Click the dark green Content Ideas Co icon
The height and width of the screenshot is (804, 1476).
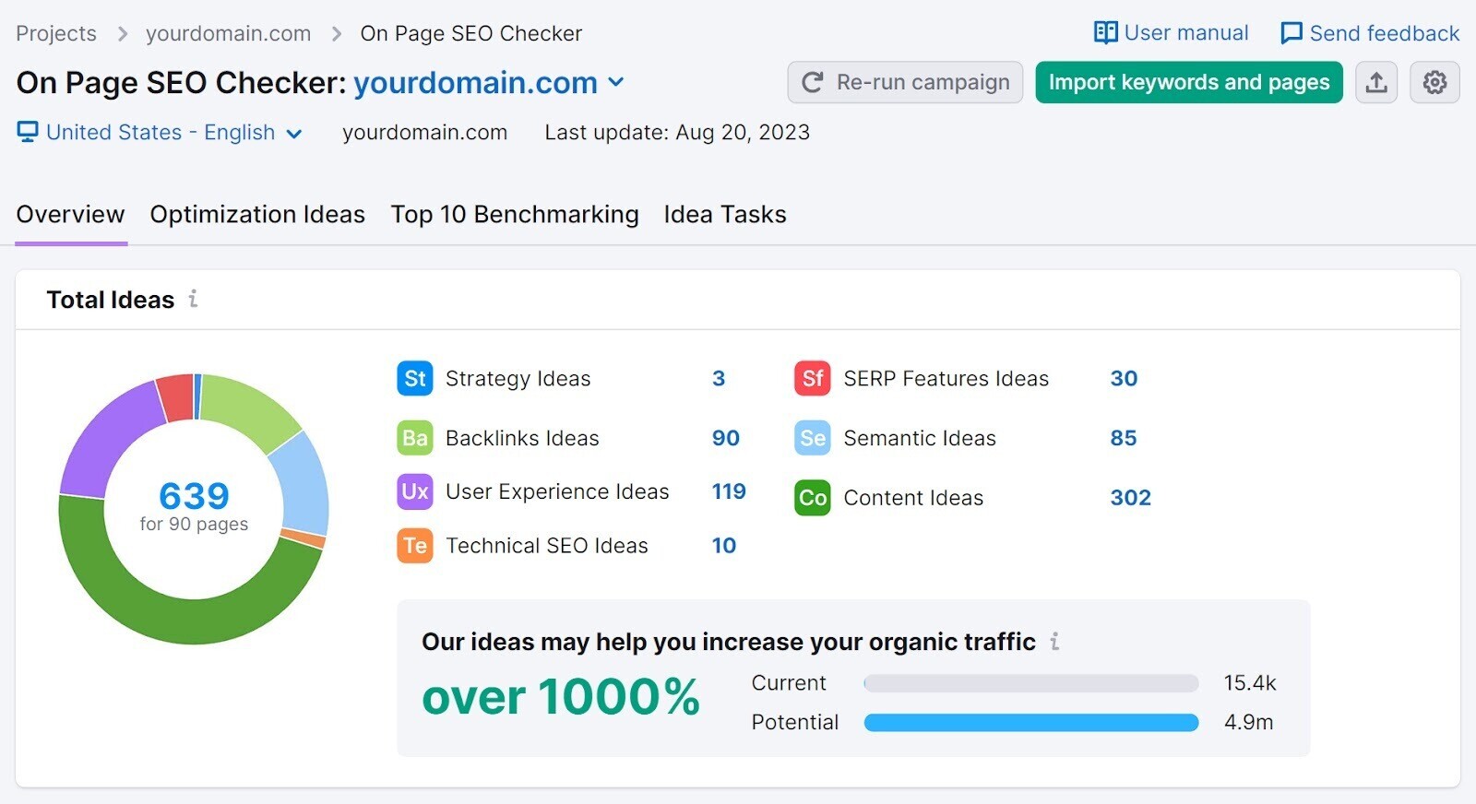(812, 498)
